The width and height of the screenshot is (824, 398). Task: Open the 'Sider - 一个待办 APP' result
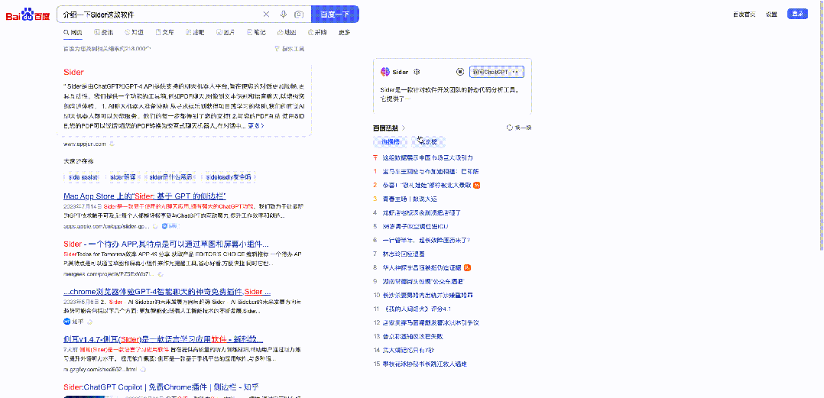click(x=166, y=244)
